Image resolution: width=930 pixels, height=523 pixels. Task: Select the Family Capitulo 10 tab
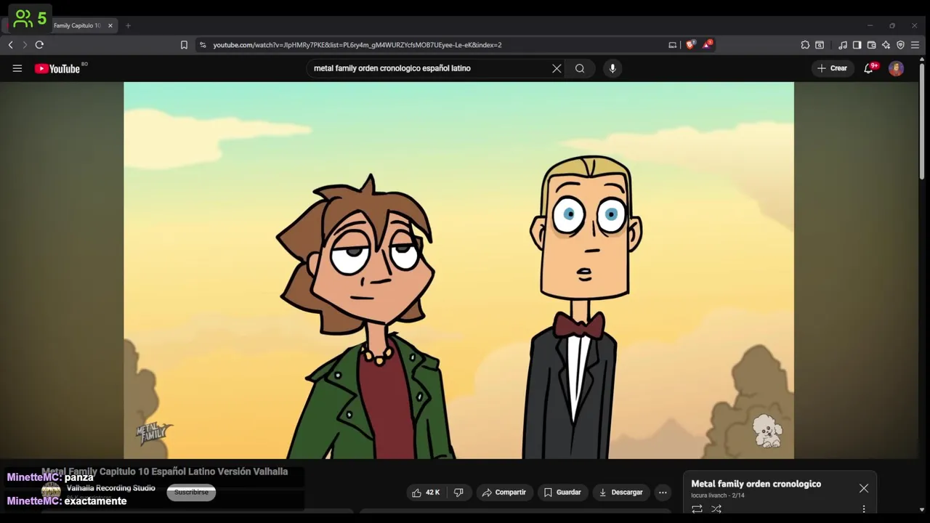click(76, 25)
